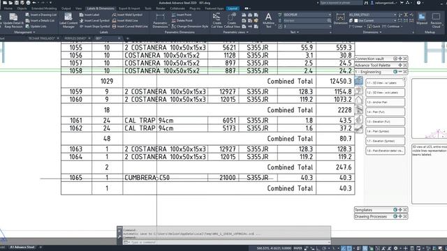Screen dimensions: 447x251
Task: Toggle PAPER space in status bar
Action: (x=298, y=248)
